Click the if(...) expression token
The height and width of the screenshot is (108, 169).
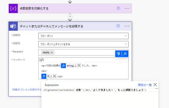point(49,76)
